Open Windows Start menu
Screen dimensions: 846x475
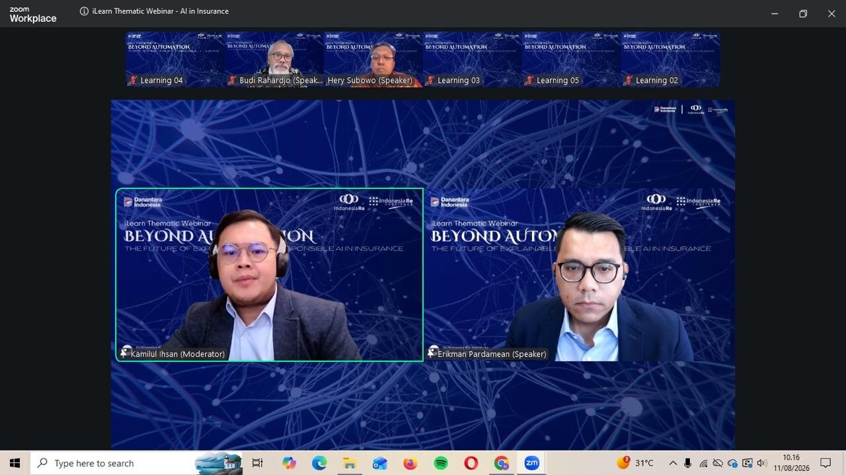click(x=15, y=463)
